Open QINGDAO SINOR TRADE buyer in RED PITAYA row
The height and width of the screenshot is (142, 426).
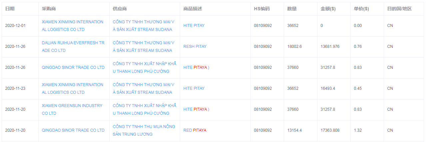[73, 130]
